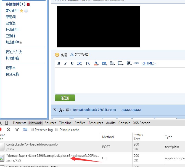Clear the network log
Viewport: 185px width, 167px height.
tap(8, 130)
